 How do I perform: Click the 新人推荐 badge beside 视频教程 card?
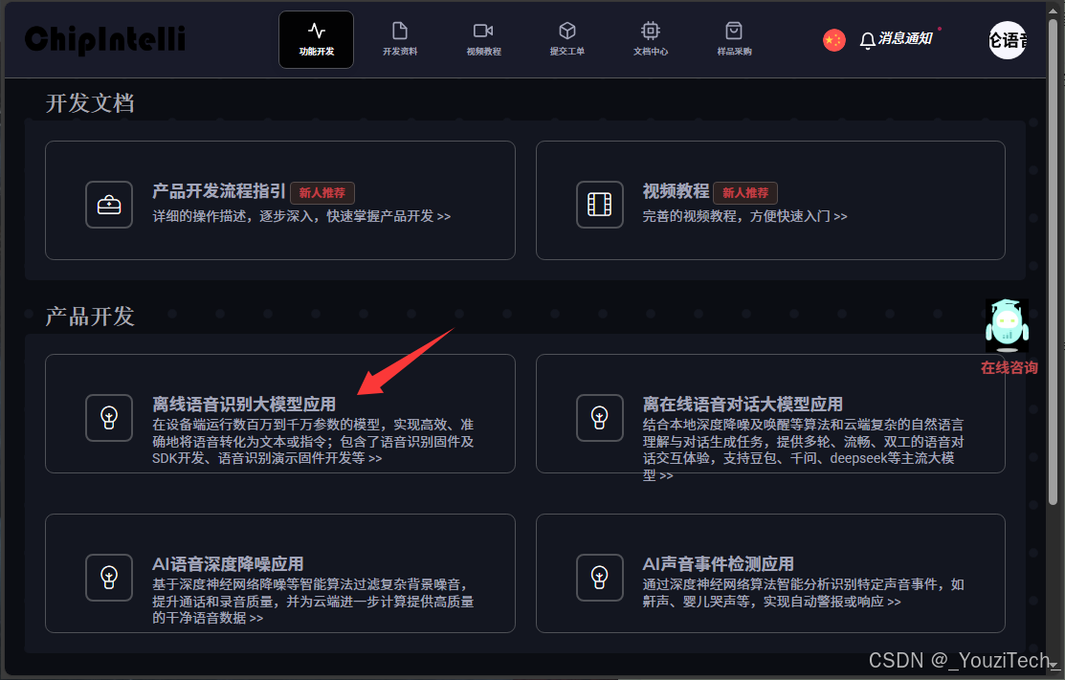click(x=745, y=193)
